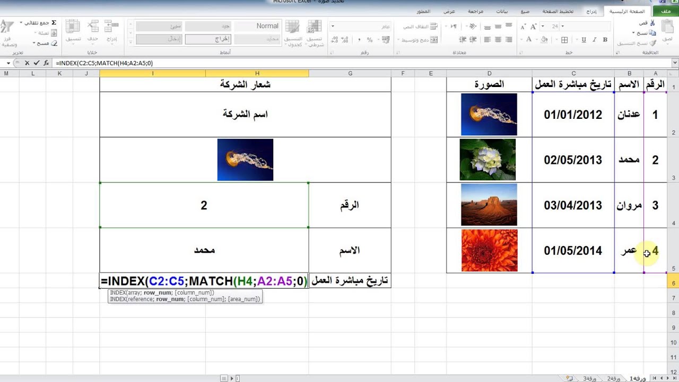Open the font name dropdown arrow
Viewport: 679px width, 382px height.
[x=563, y=26]
